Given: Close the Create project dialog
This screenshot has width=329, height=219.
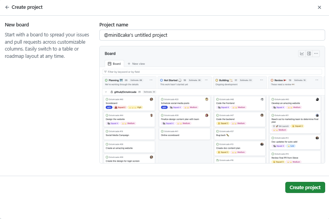Looking at the screenshot, I should pyautogui.click(x=319, y=7).
